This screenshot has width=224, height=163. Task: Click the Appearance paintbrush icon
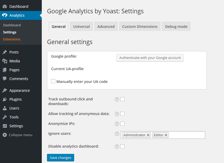[x=5, y=90]
